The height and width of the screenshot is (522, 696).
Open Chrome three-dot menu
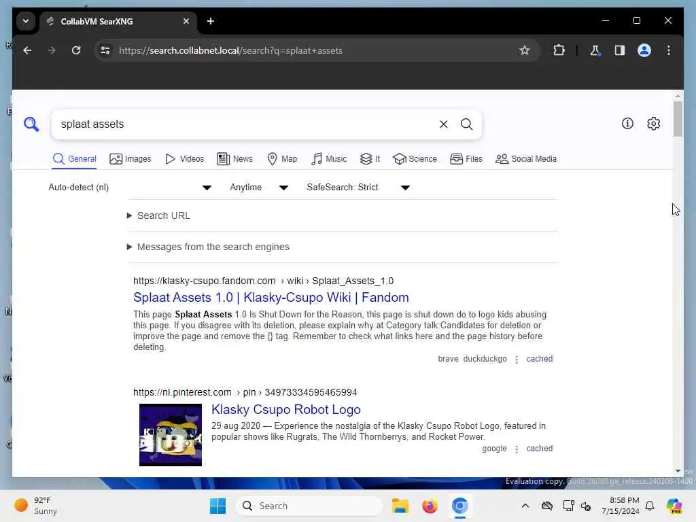(669, 50)
